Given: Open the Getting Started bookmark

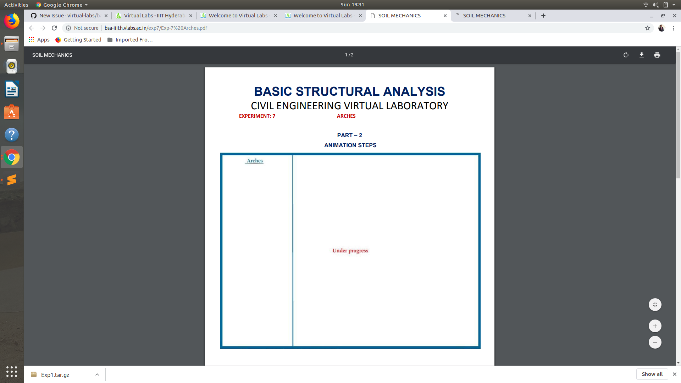Looking at the screenshot, I should point(78,40).
